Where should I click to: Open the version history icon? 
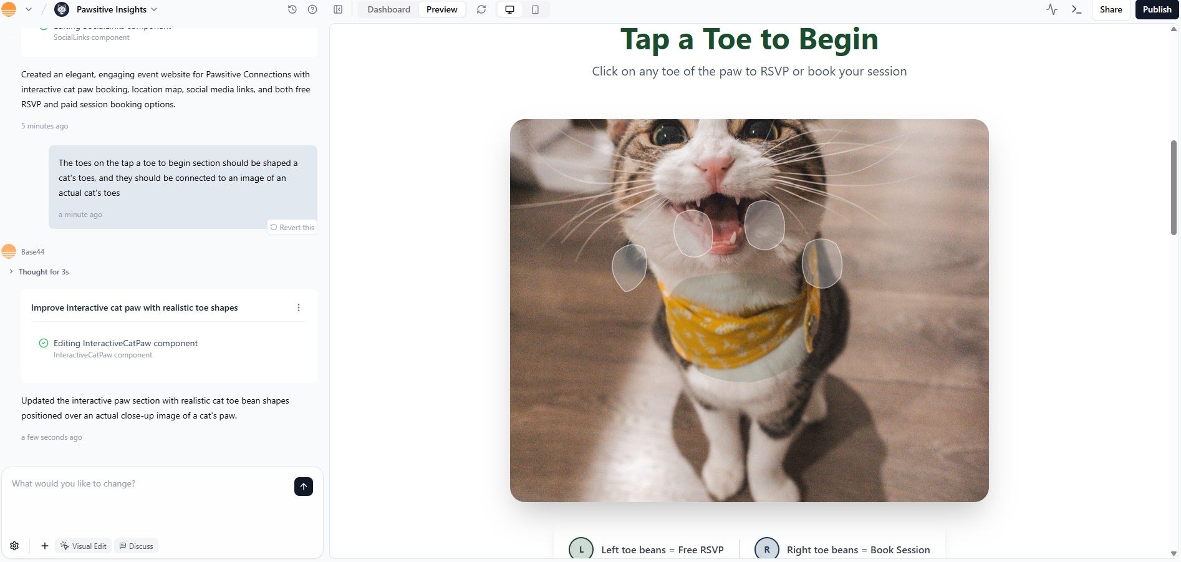pos(292,9)
